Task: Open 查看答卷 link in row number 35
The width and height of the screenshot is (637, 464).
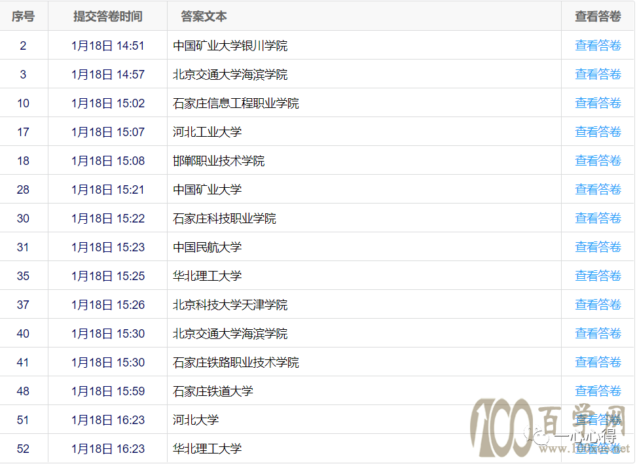Action: pos(598,276)
